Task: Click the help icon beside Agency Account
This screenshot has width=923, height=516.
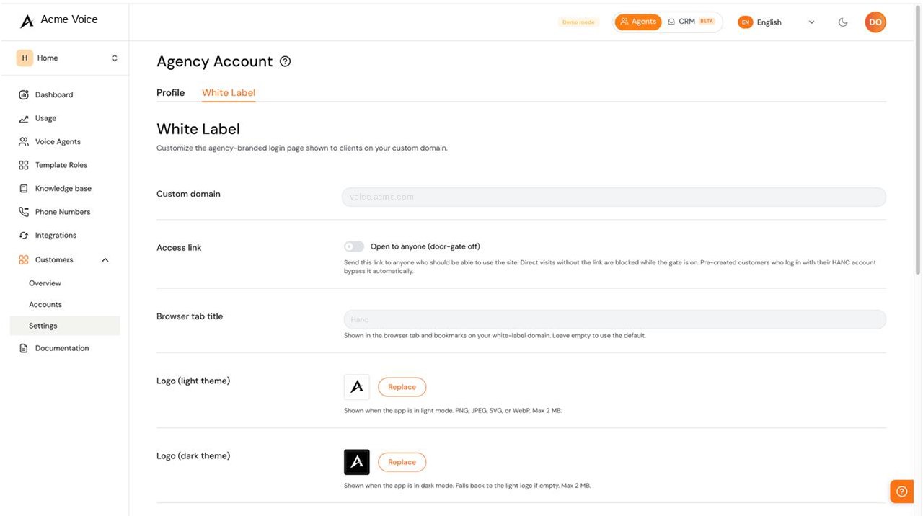Action: (x=285, y=61)
